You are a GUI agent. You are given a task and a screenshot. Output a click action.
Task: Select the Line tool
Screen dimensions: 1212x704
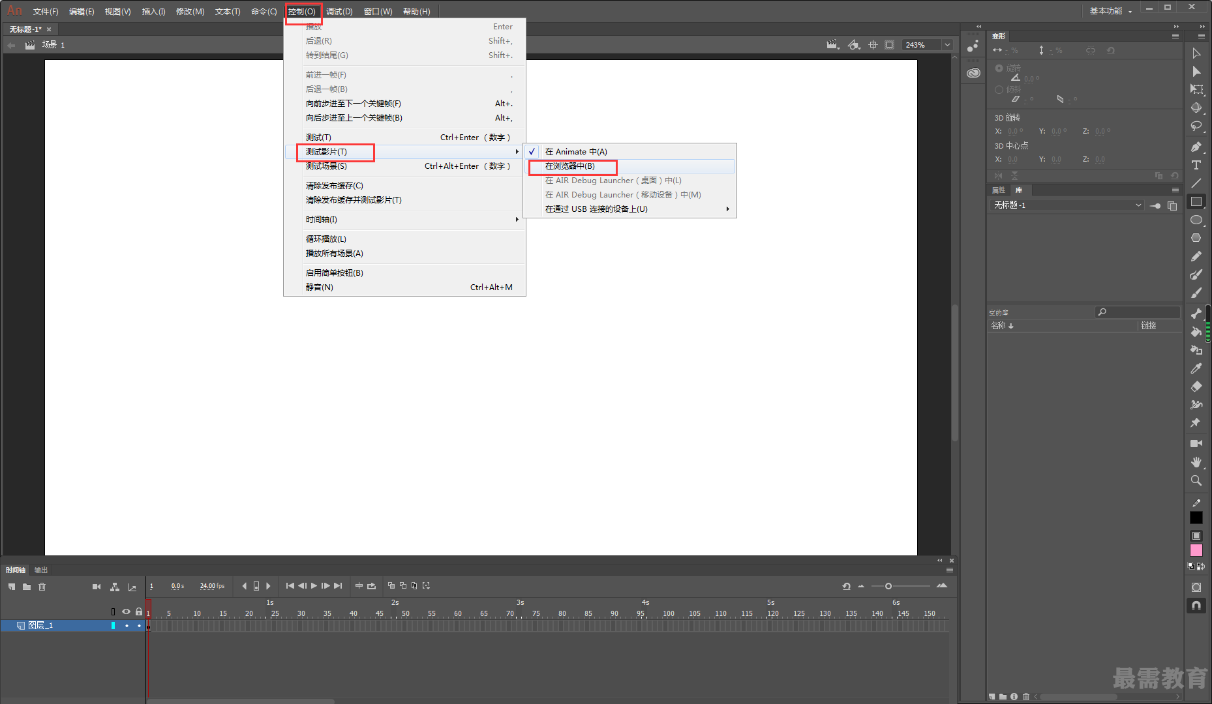1196,183
